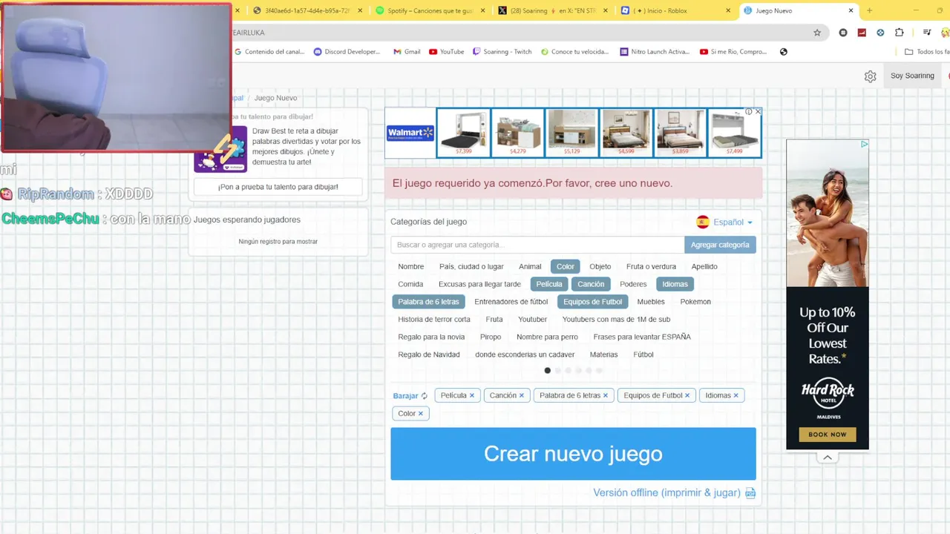Go to second category page dot
The image size is (950, 534).
click(558, 371)
